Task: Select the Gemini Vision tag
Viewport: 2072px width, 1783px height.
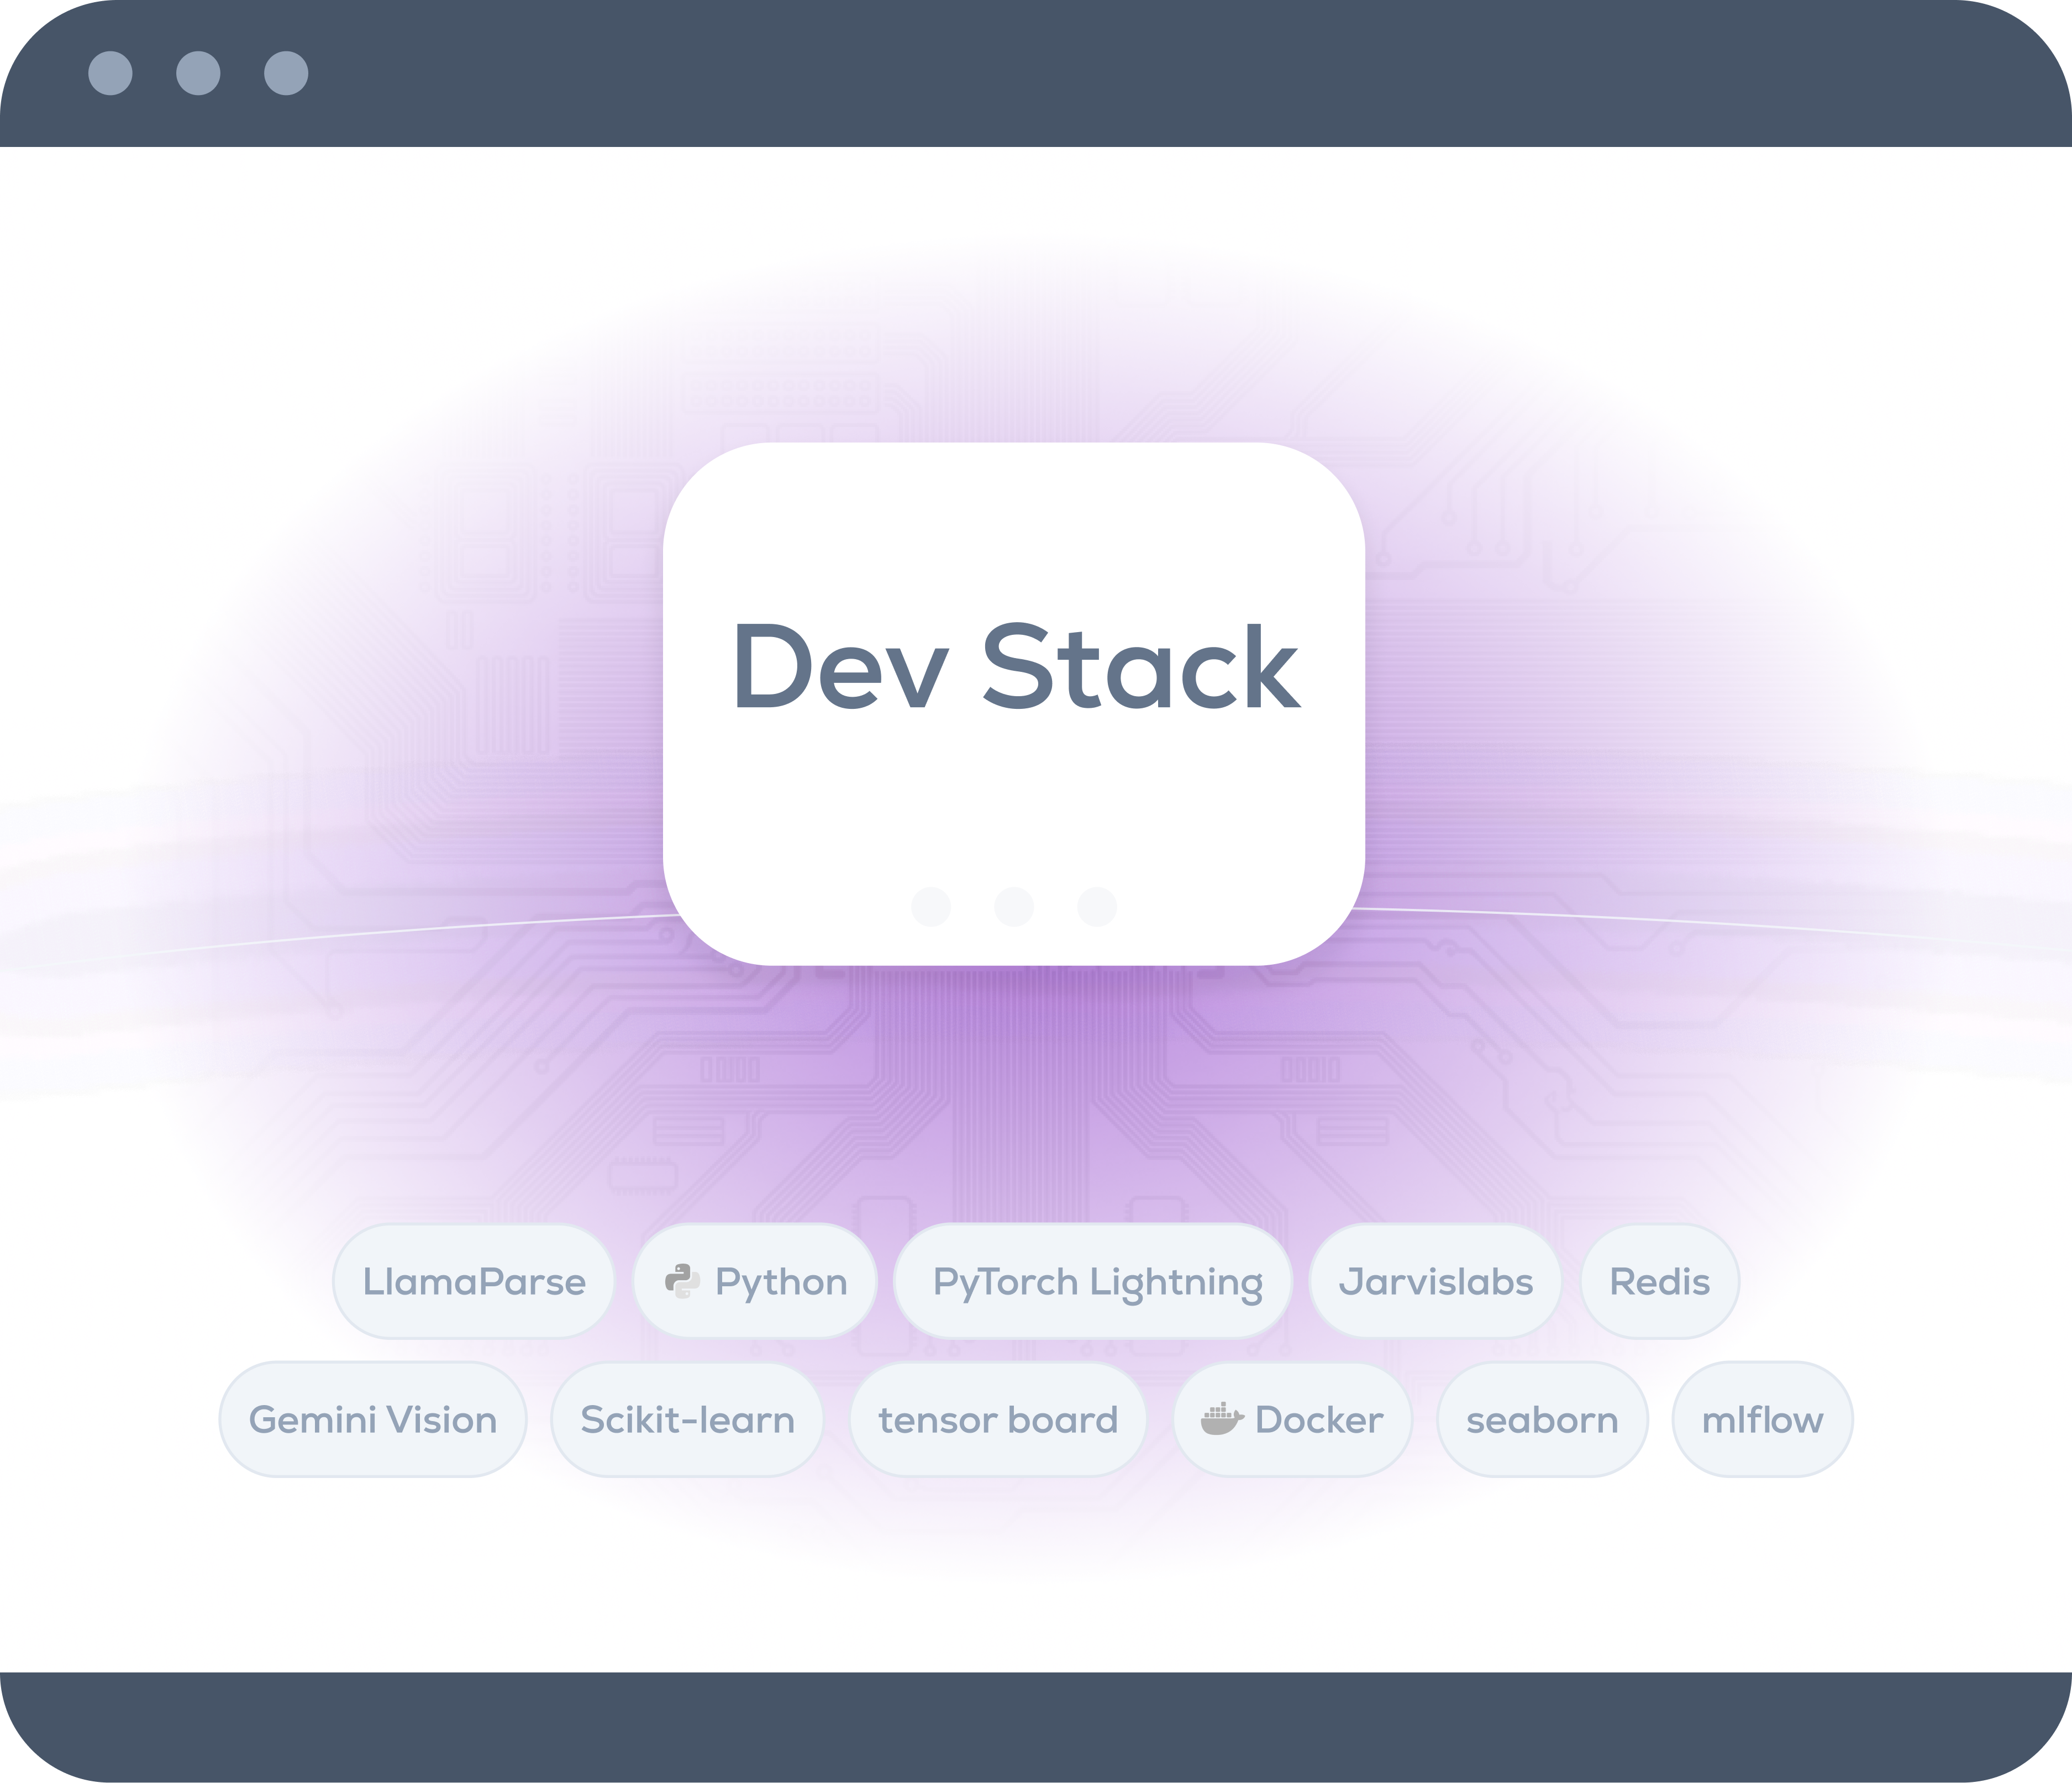Action: [372, 1419]
